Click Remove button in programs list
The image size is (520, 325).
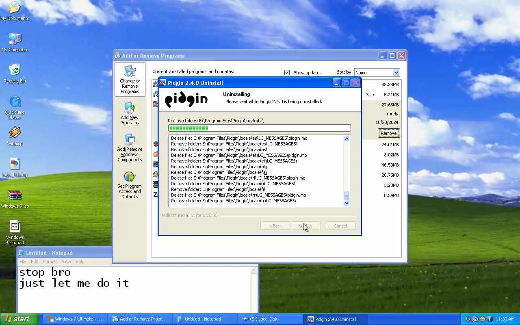click(389, 133)
